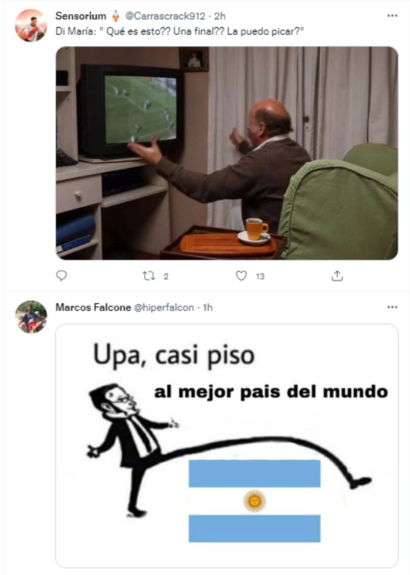Open the Marcos Falcone display name
The height and width of the screenshot is (575, 410).
coord(93,307)
